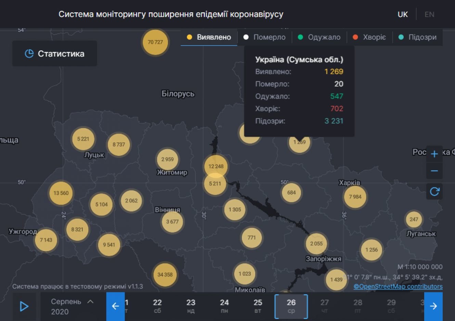The height and width of the screenshot is (321, 455).
Task: Switch language to EN
Action: click(429, 14)
